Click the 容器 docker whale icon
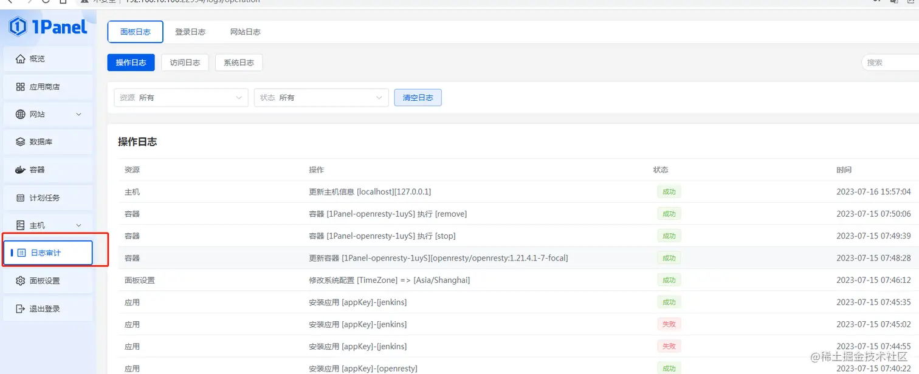 [21, 169]
